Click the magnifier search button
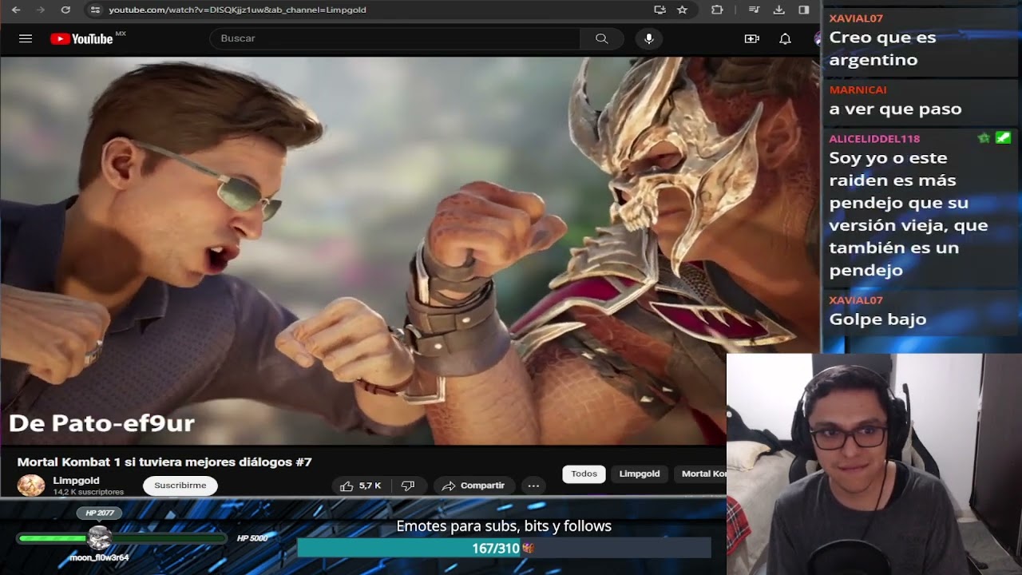Screen dimensions: 1022x575 [x=602, y=38]
